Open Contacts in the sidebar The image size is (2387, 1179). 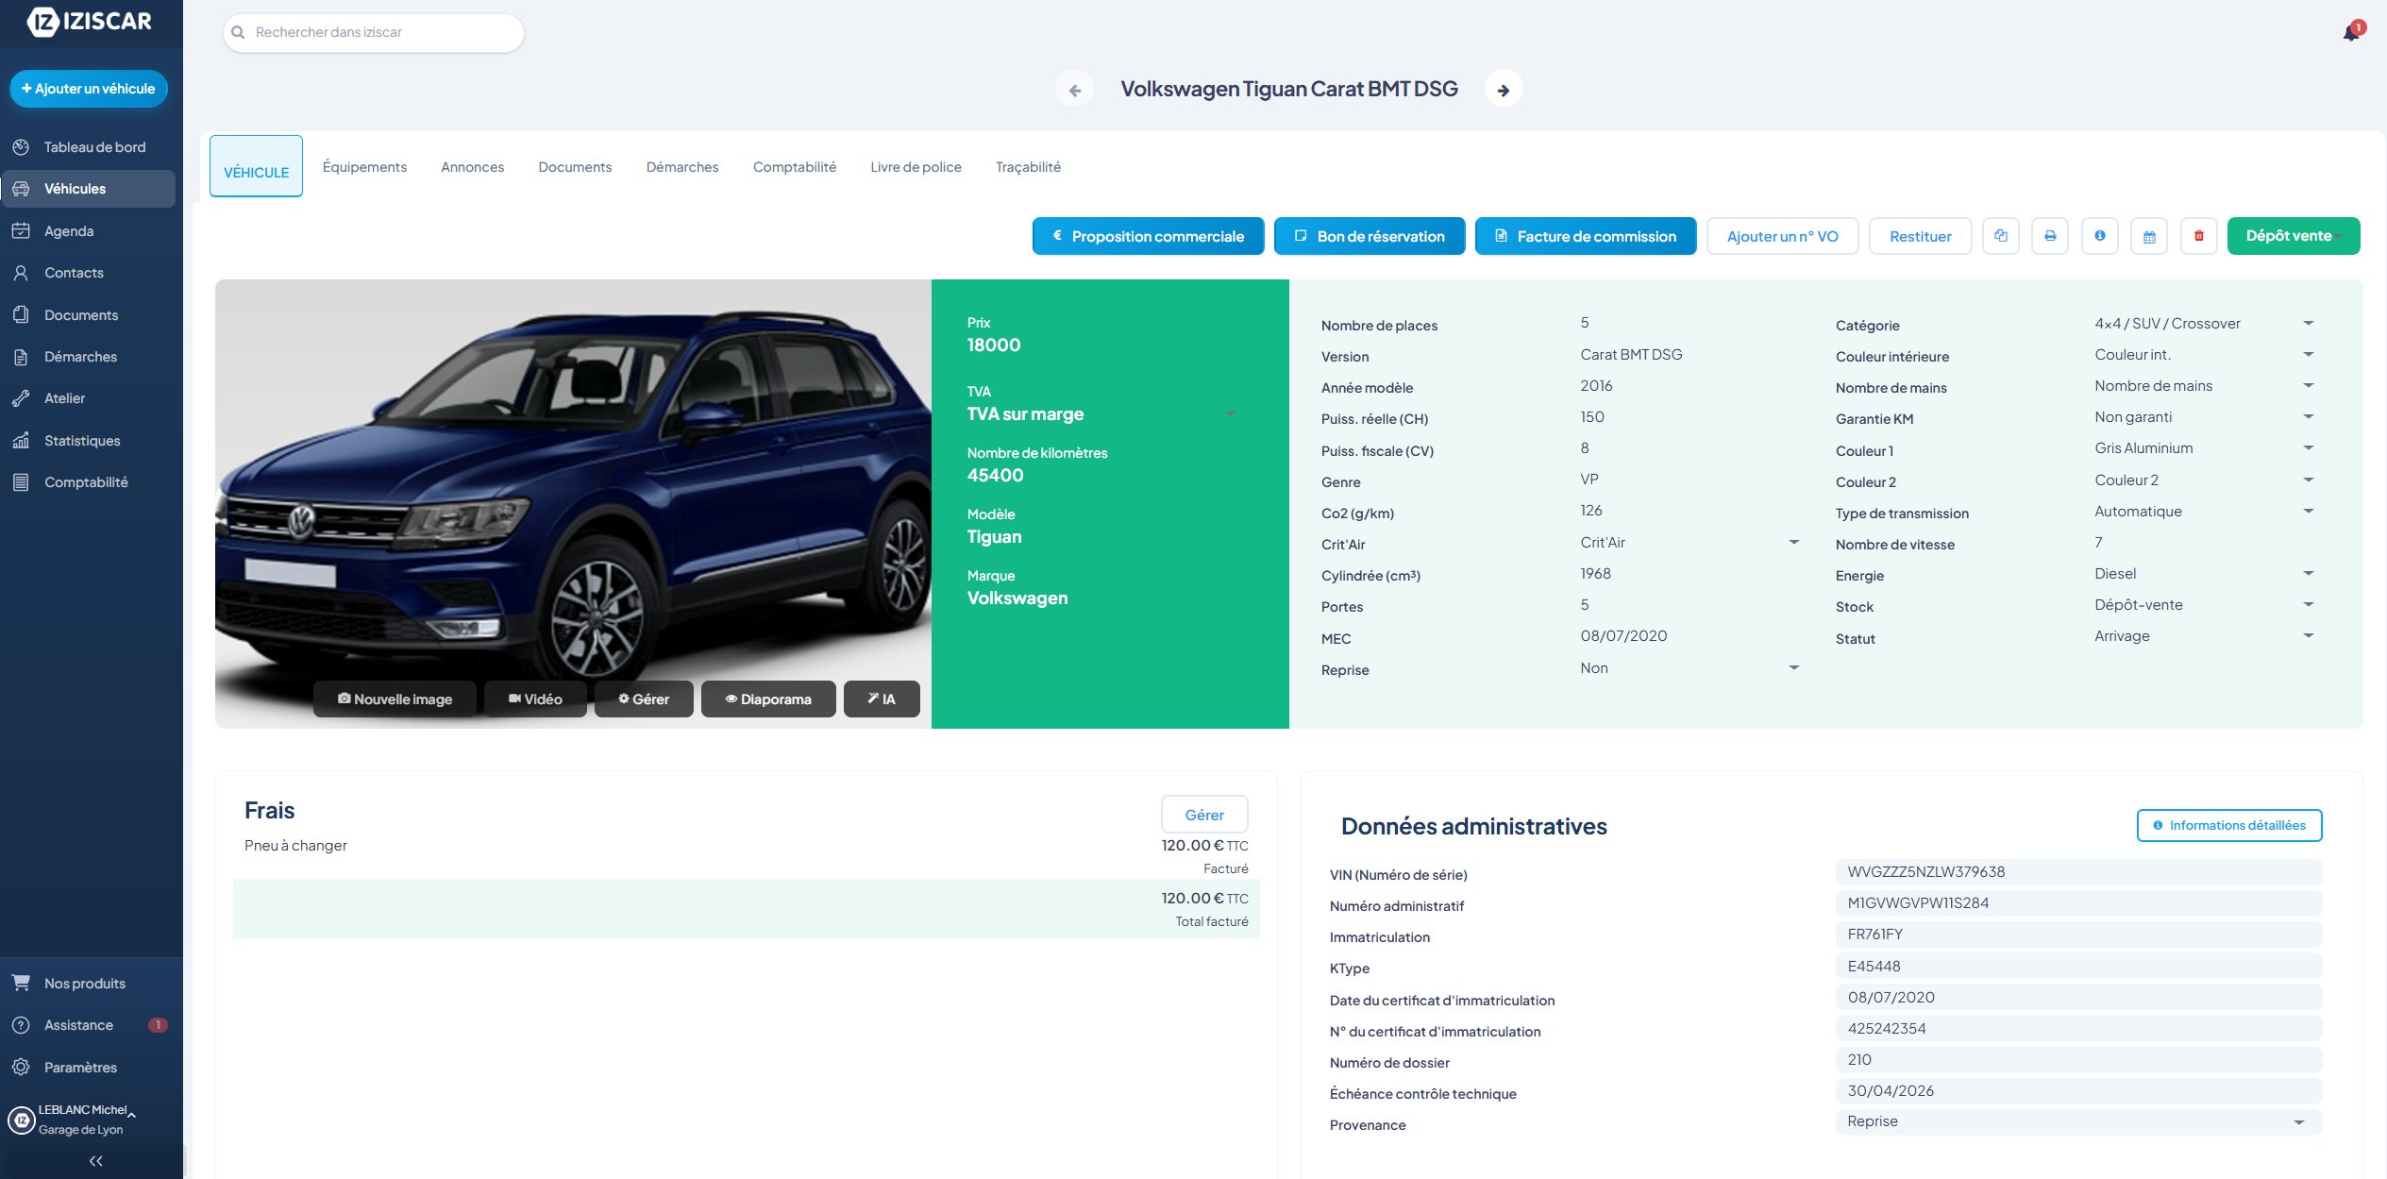coord(89,273)
